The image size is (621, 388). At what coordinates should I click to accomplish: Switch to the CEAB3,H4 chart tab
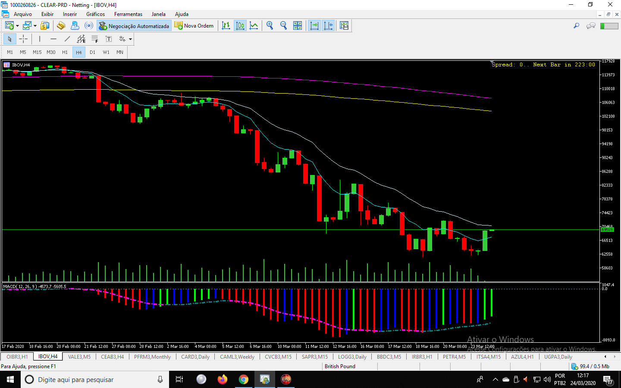(x=112, y=357)
